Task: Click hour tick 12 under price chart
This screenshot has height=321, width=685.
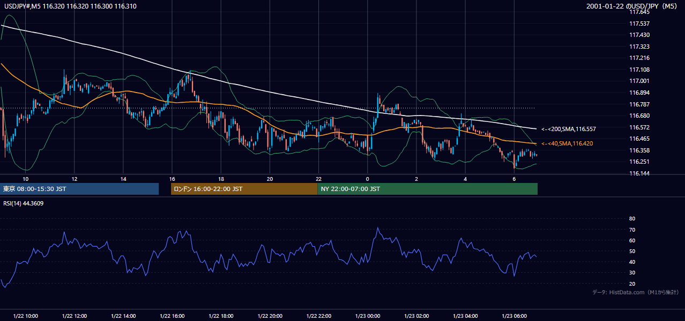Action: click(74, 179)
